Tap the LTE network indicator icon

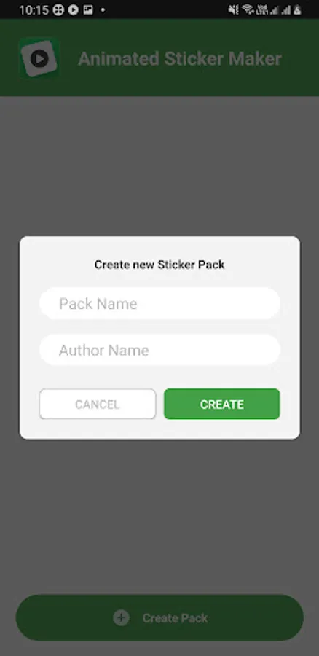[261, 9]
